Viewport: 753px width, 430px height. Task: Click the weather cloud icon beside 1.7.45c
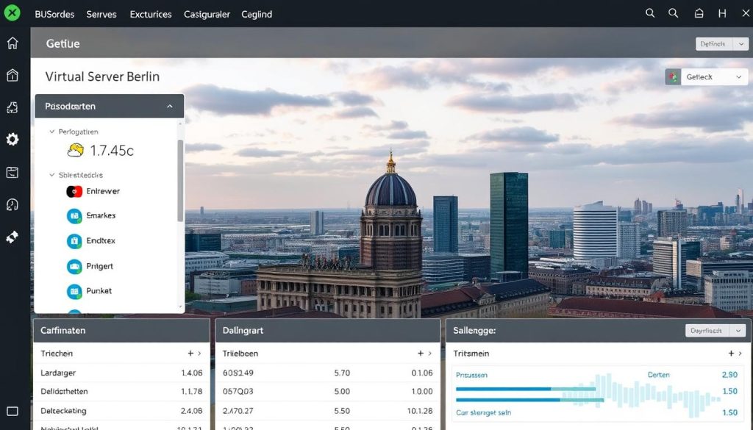click(x=76, y=150)
